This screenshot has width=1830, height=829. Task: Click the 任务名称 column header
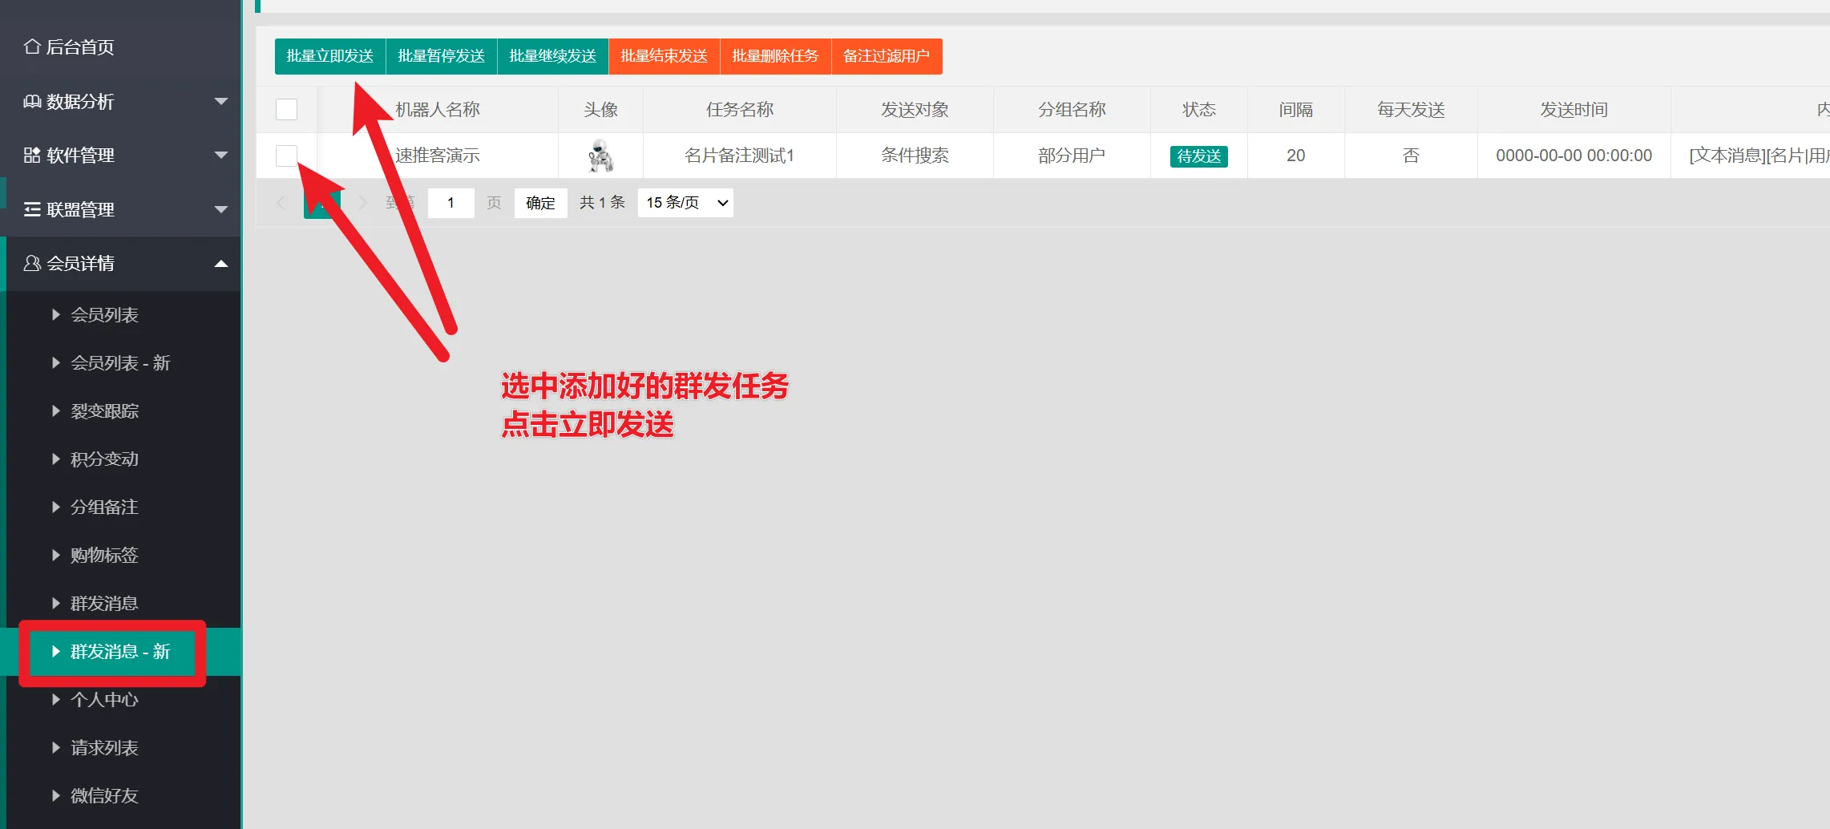(x=739, y=110)
